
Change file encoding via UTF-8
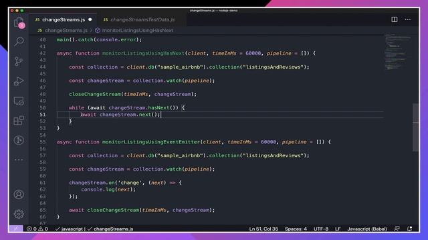point(321,229)
